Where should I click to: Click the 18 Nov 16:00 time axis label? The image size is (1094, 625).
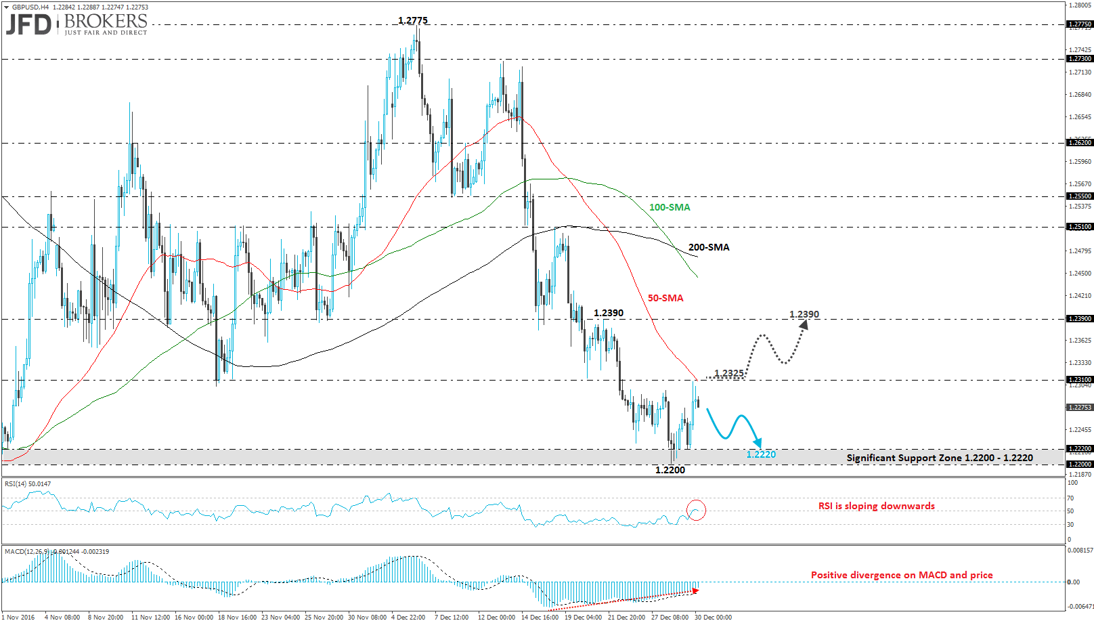(x=237, y=617)
